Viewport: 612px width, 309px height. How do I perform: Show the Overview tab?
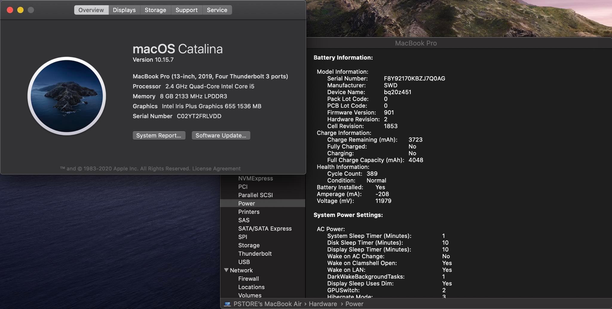pos(91,10)
